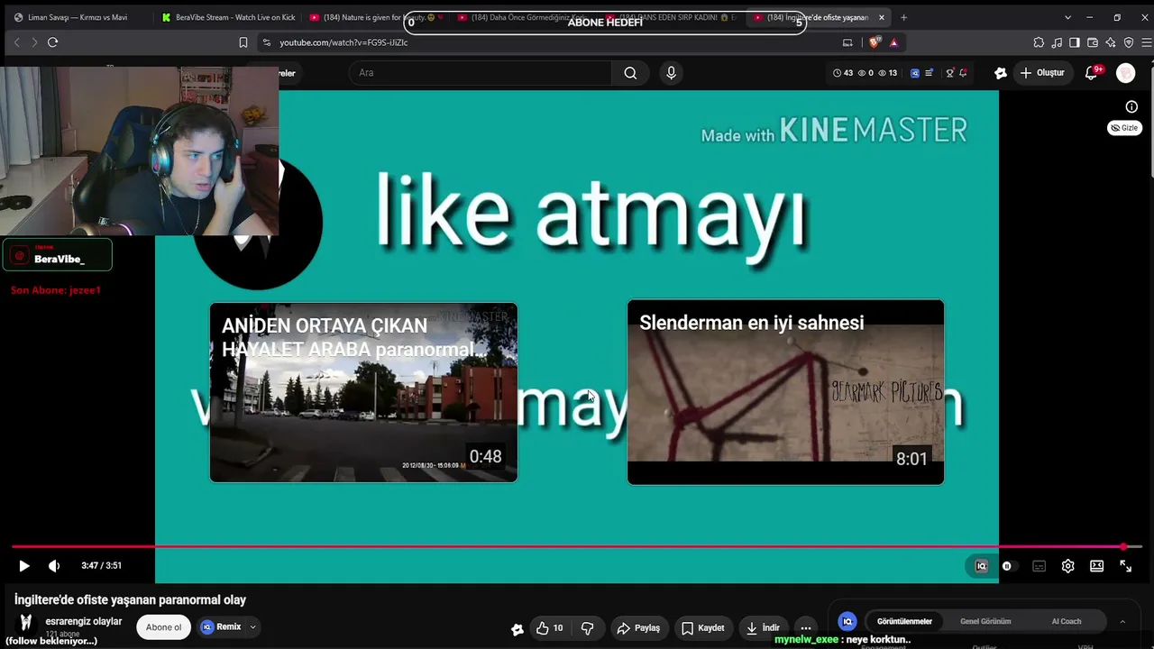Click the star-shaped icon beside Oluştur
This screenshot has width=1154, height=649.
point(1000,73)
